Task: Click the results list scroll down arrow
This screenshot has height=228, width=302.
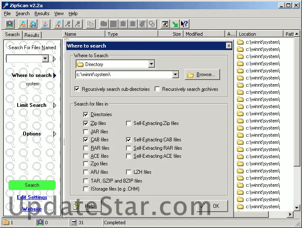Action: [297, 207]
